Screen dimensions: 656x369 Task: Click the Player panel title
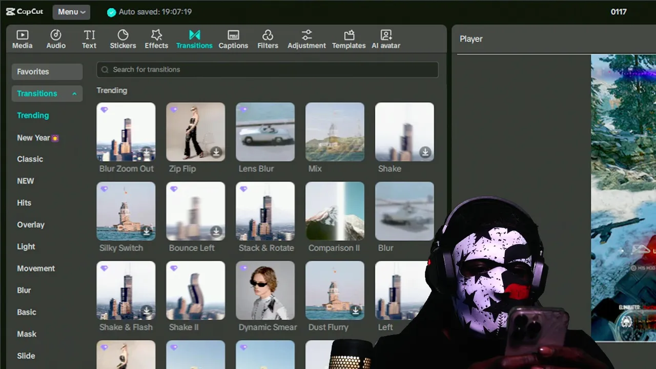point(471,39)
